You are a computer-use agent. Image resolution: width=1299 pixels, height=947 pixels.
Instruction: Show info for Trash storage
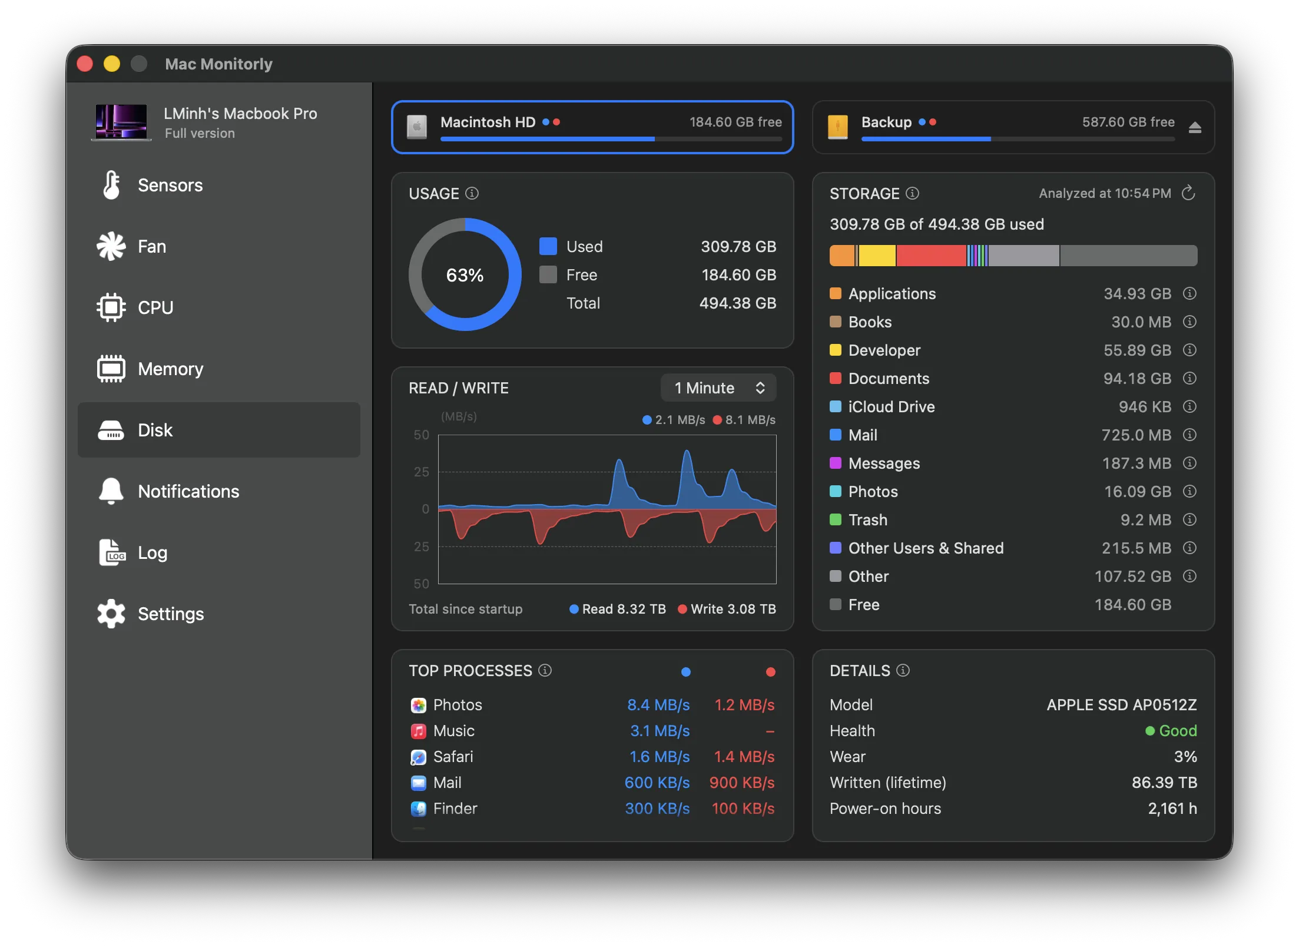(1189, 519)
